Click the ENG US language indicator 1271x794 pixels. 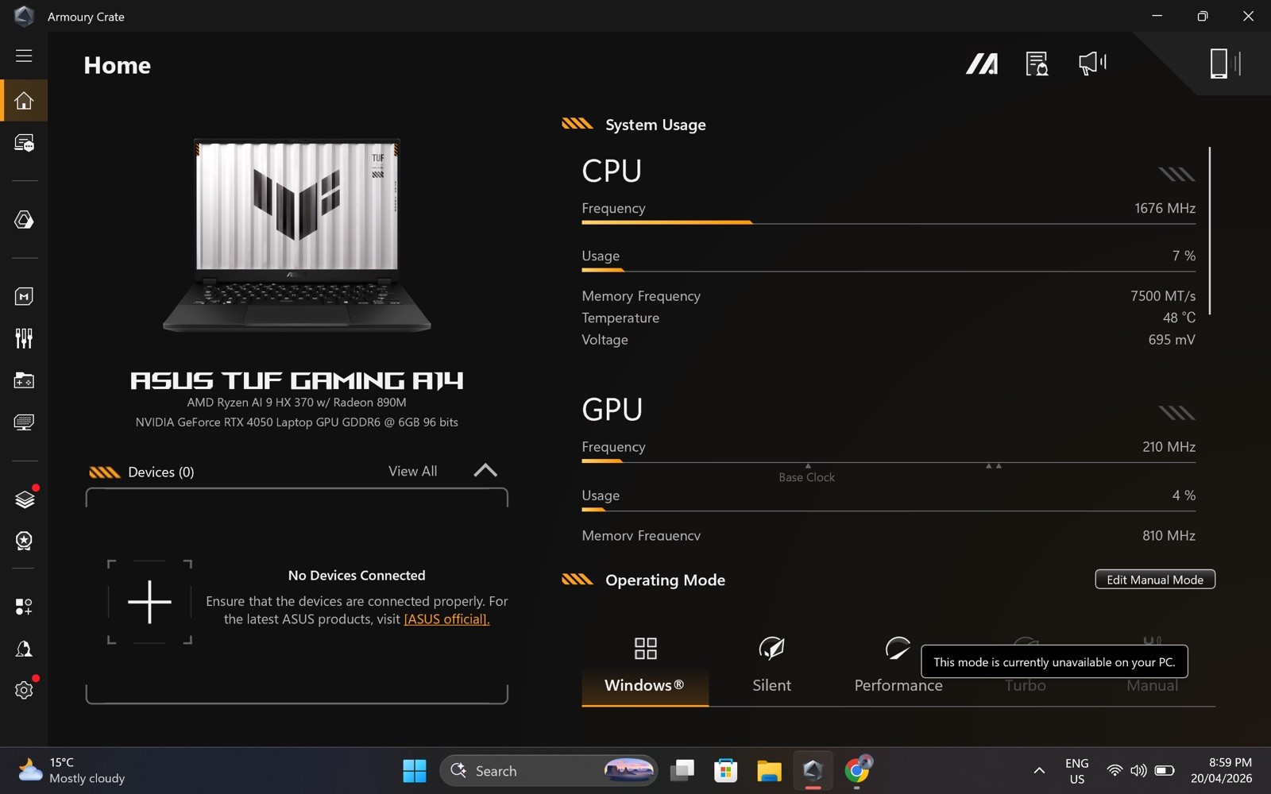1077,770
